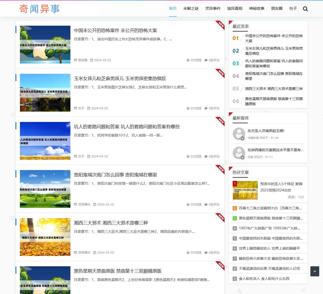Screen dimensions: 323x294
Task: Open article 湘西三大邪术 title link
Action: point(111,223)
